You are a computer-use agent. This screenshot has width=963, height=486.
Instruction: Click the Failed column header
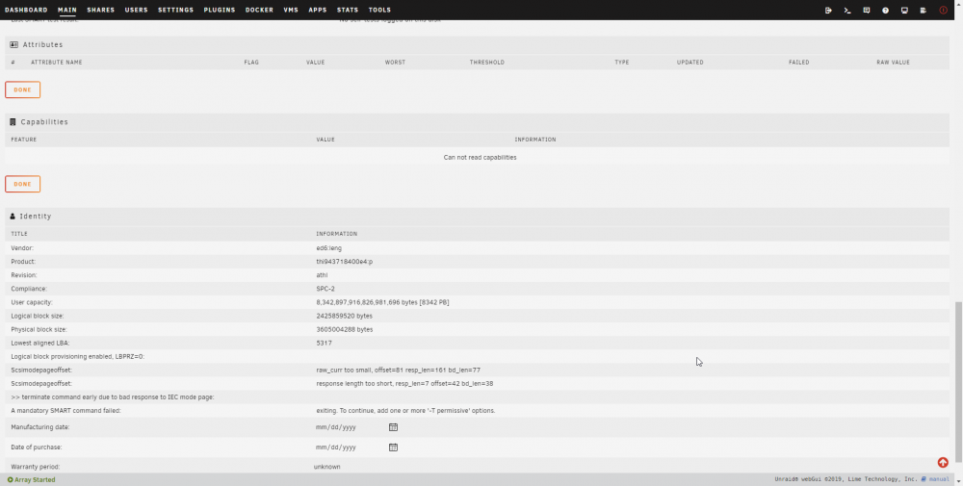coord(799,63)
